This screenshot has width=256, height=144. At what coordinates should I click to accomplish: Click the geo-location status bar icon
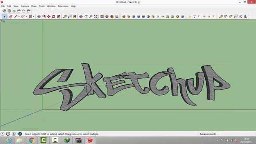tap(2, 134)
